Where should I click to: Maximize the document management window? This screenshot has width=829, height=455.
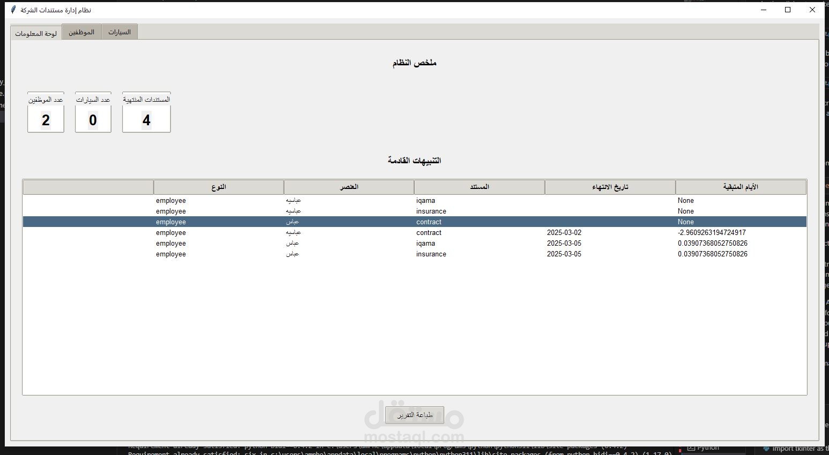point(788,10)
